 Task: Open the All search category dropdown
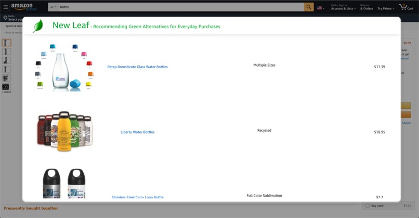click(x=54, y=7)
